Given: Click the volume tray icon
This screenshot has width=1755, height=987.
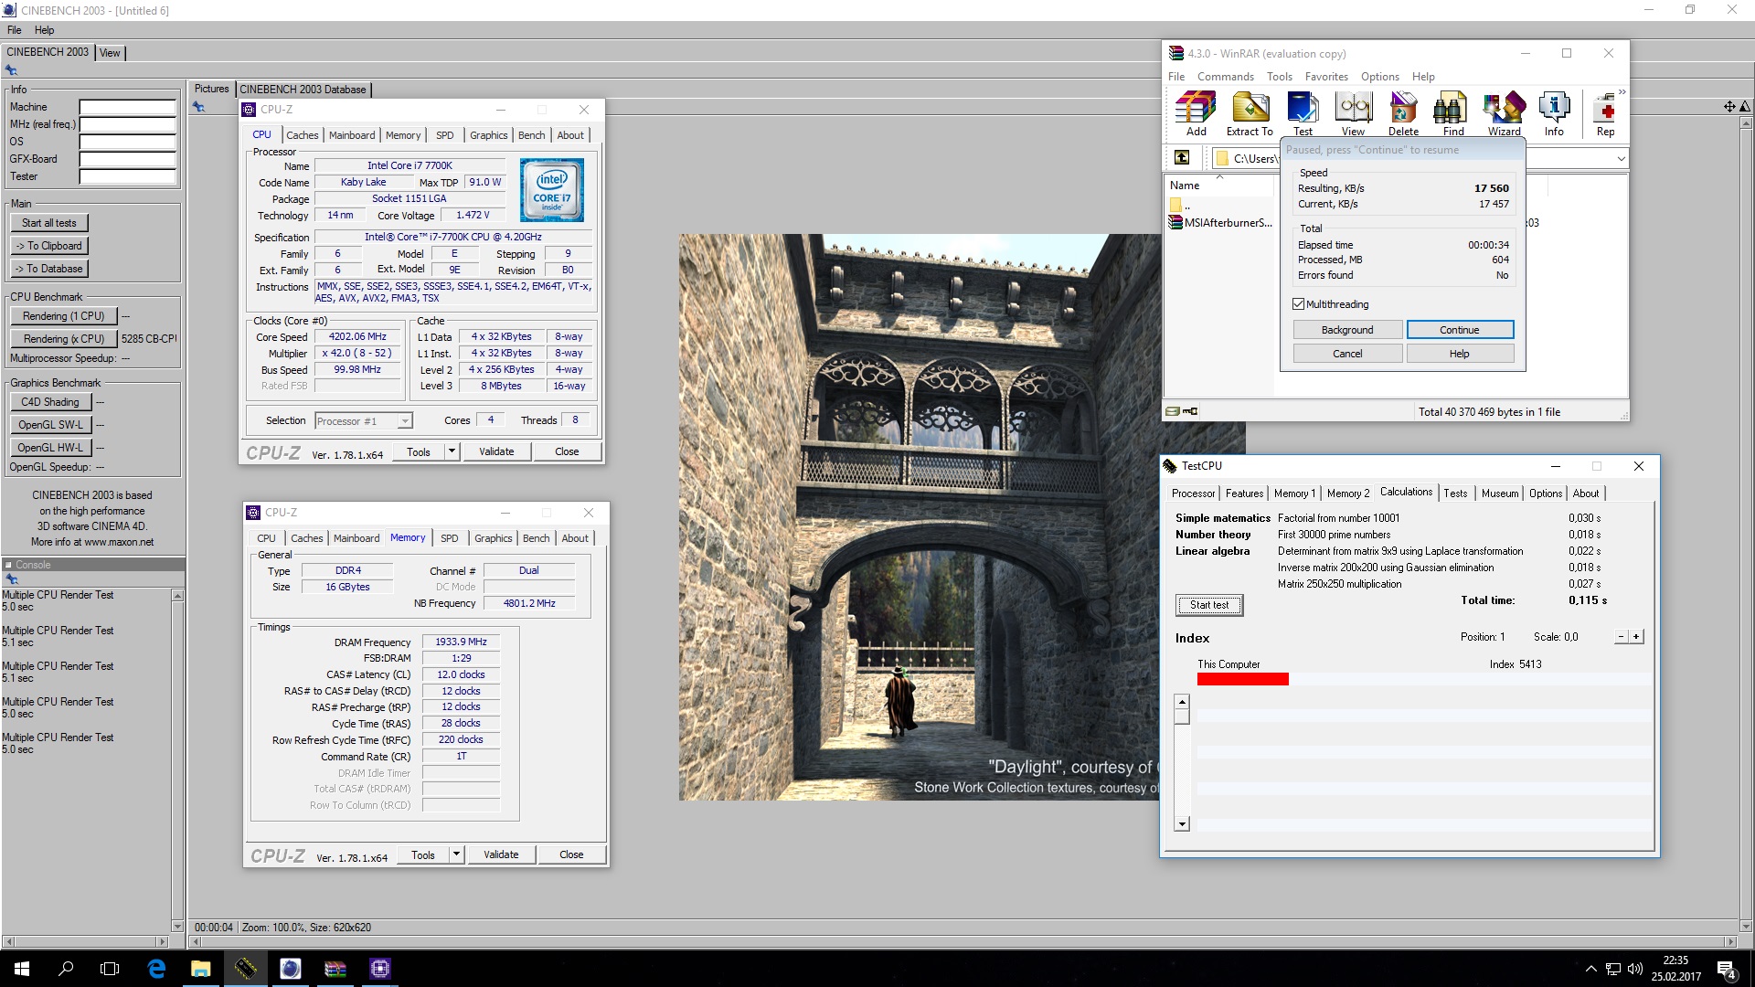Looking at the screenshot, I should pos(1635,969).
